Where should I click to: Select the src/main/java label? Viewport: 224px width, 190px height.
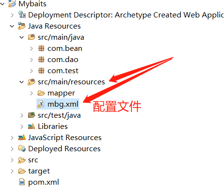[x=61, y=37]
